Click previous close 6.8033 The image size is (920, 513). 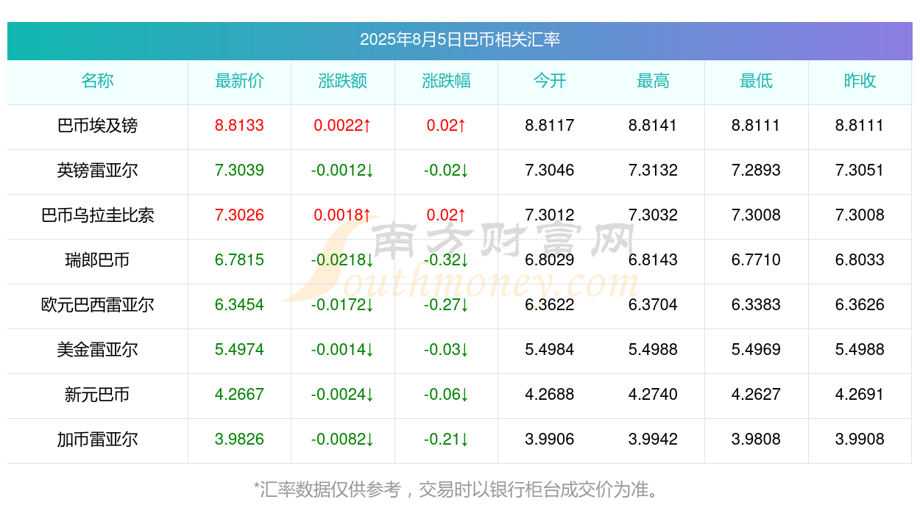point(860,260)
